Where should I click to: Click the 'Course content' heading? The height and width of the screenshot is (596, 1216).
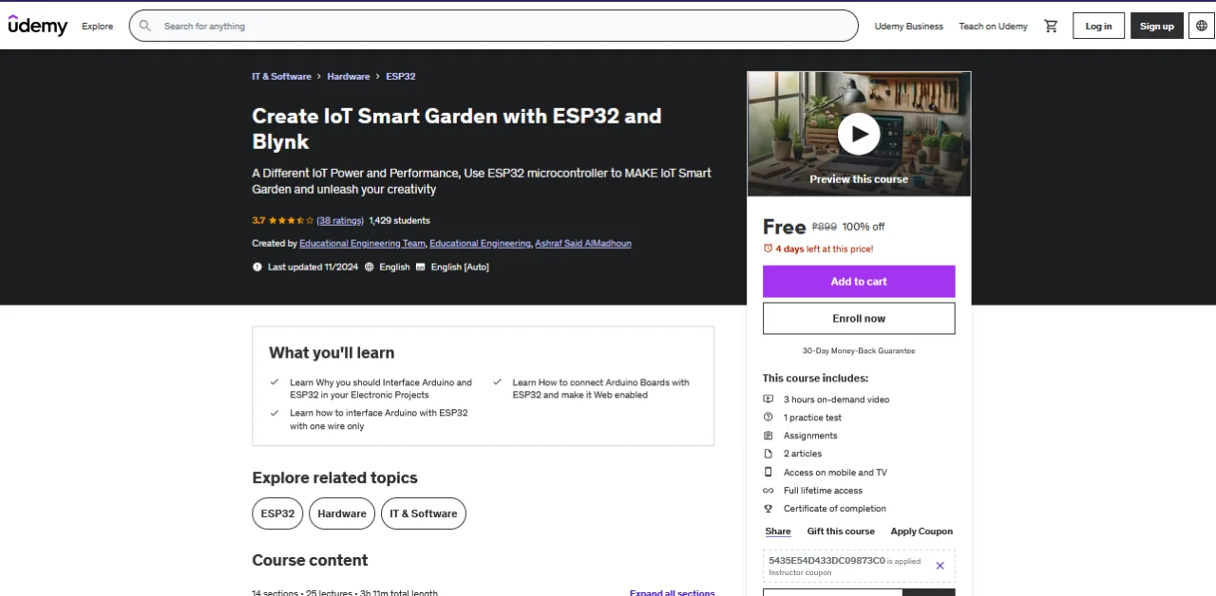point(310,560)
